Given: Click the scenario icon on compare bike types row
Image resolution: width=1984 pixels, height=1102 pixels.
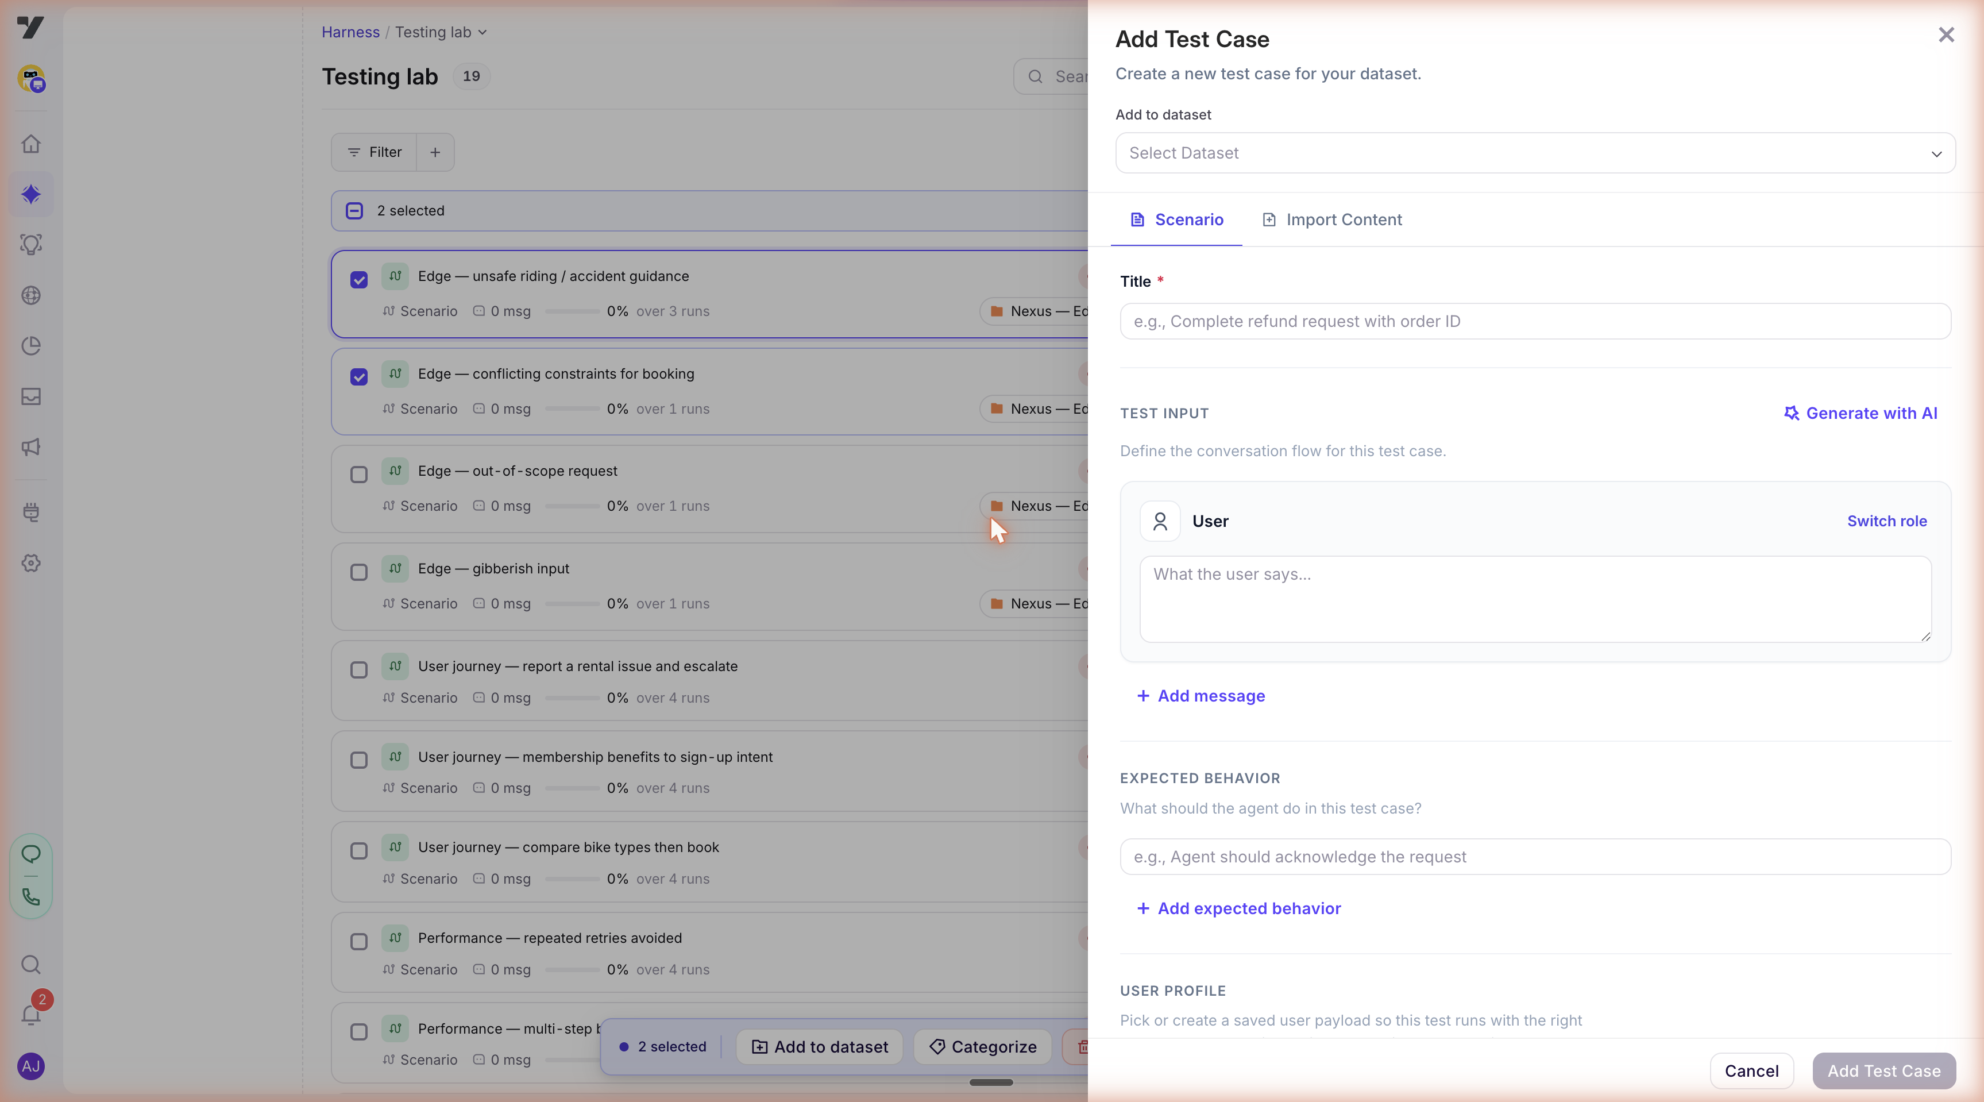Looking at the screenshot, I should pos(395,847).
